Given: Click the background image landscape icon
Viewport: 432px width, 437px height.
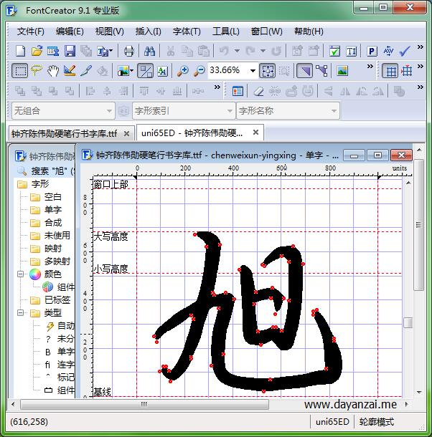Looking at the screenshot, I should (342, 71).
